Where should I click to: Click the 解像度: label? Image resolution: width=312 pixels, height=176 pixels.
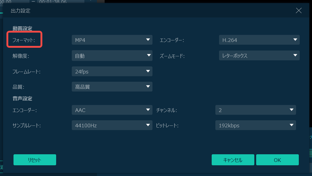coord(21,56)
